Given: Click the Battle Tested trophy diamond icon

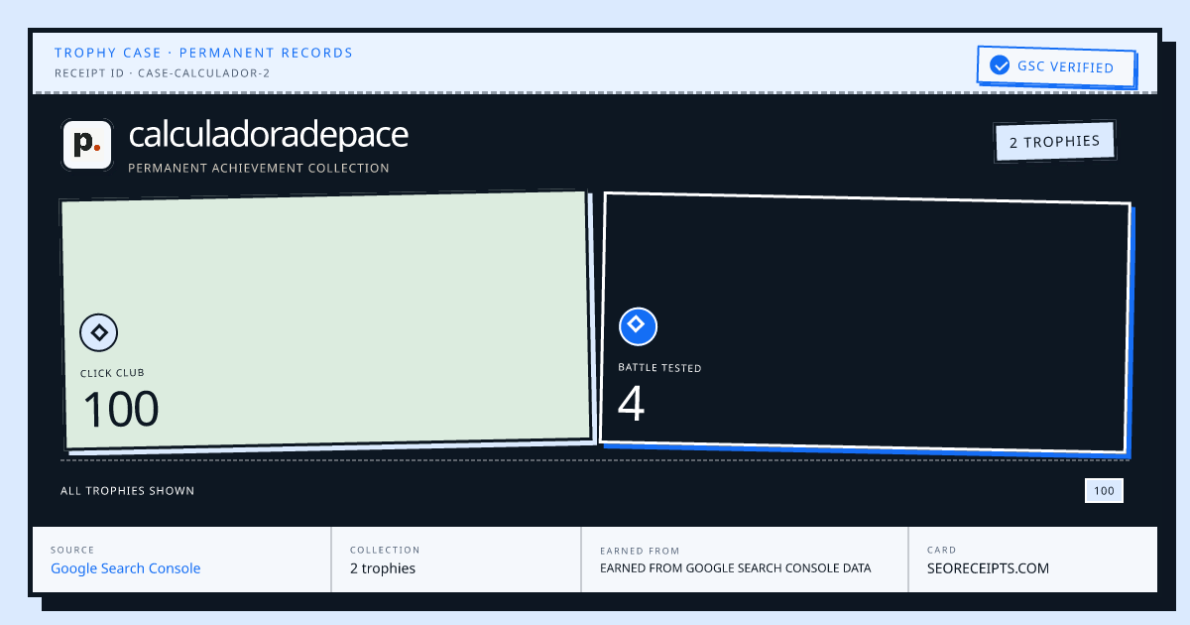Looking at the screenshot, I should (638, 325).
